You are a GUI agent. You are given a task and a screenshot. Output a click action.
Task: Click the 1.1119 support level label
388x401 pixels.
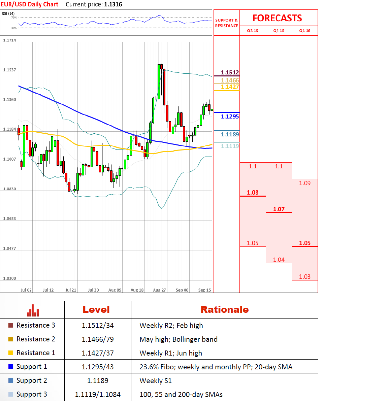tap(230, 146)
